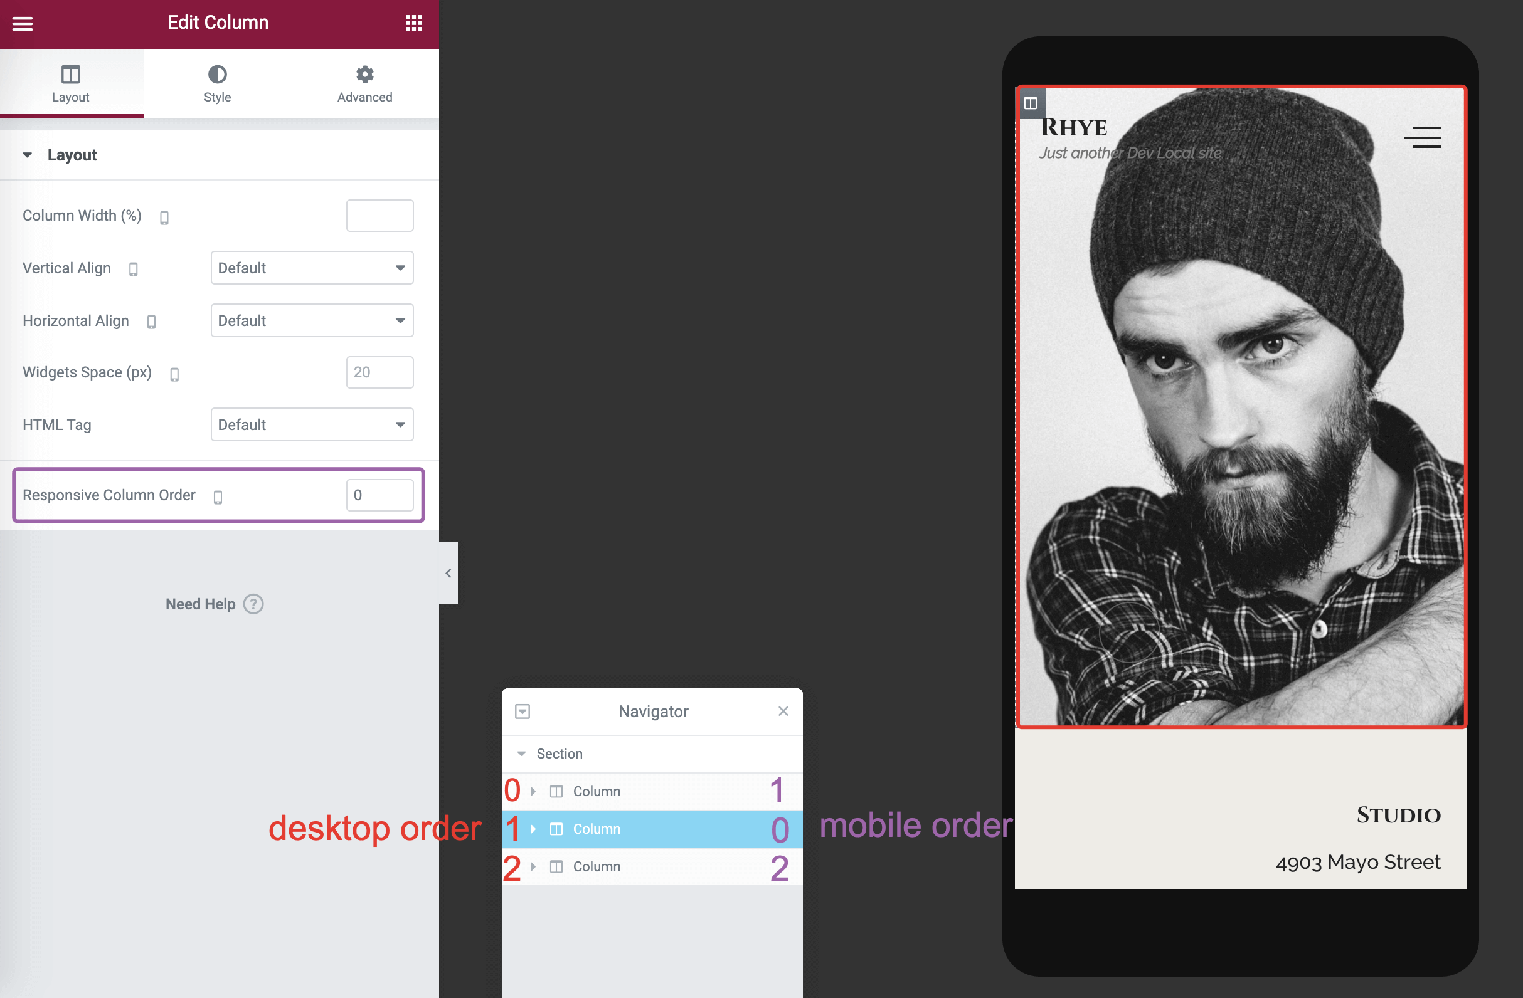Collapse the Section item in Navigator
The image size is (1523, 998).
point(521,754)
